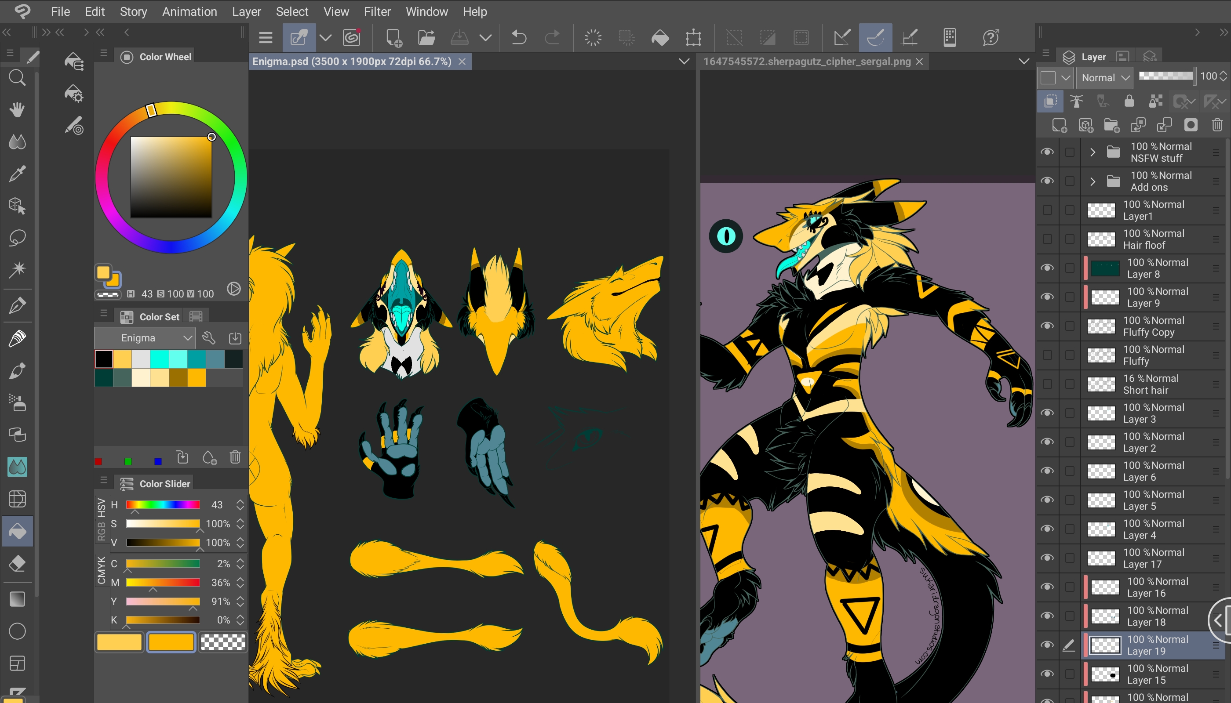Switch to sherpagutz_cipher_sergal.png tab
The width and height of the screenshot is (1231, 703).
807,62
